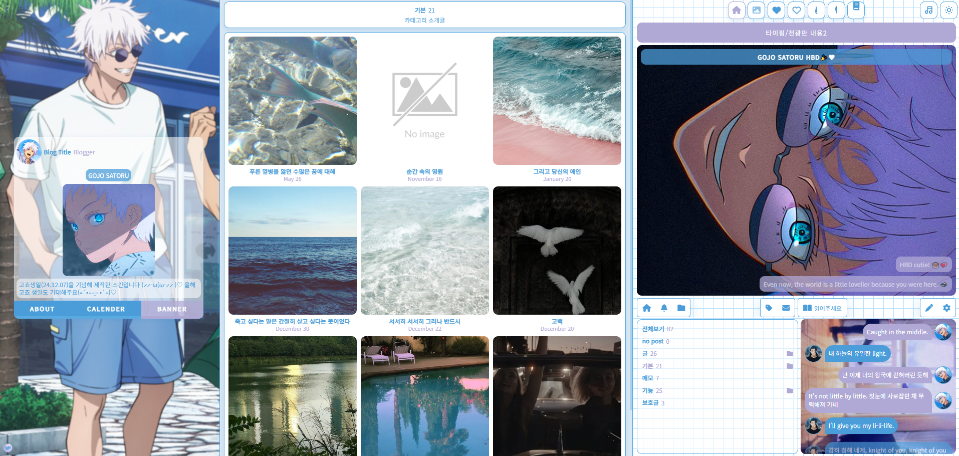Open the white doves post thumbnail
This screenshot has width=959, height=456.
point(557,251)
